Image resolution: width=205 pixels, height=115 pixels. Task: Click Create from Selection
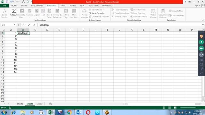pyautogui.click(x=99, y=17)
